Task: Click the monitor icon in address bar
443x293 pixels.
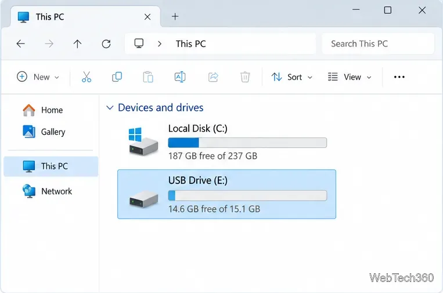Action: [x=139, y=44]
